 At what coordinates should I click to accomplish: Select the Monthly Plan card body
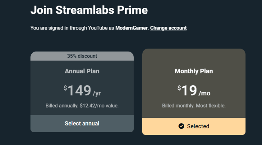pyautogui.click(x=194, y=81)
